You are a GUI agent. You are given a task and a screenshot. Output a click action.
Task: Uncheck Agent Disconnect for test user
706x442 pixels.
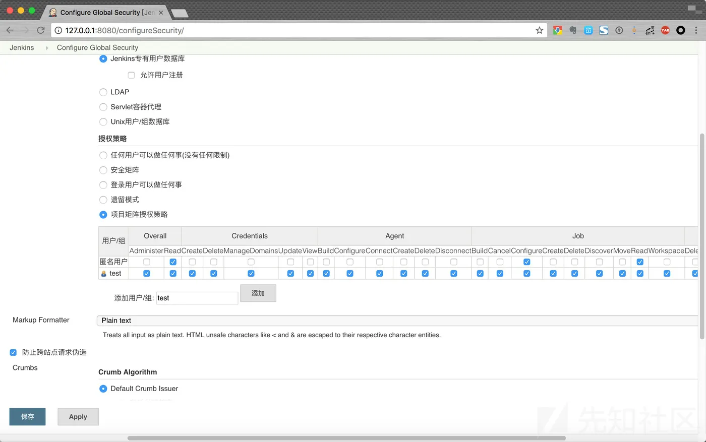click(x=453, y=274)
